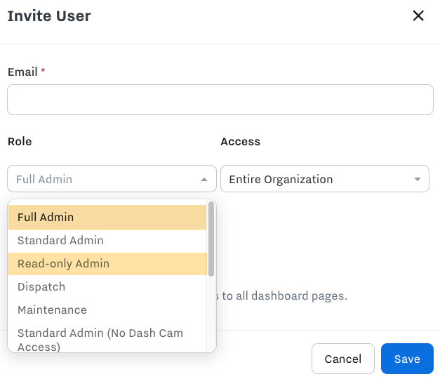The image size is (440, 379).
Task: Collapse the Role list using its caret arrow
Action: coord(204,180)
